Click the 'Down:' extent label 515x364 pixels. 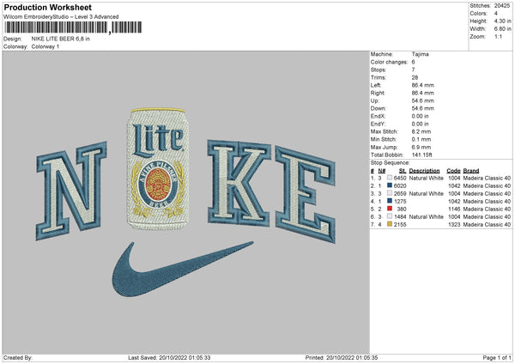379,108
